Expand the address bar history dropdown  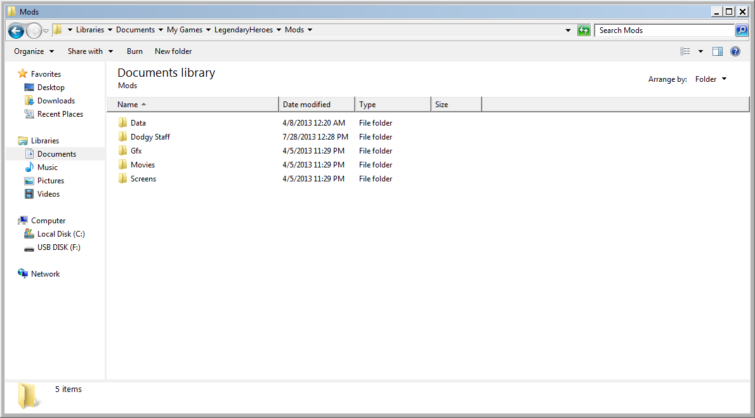click(568, 30)
